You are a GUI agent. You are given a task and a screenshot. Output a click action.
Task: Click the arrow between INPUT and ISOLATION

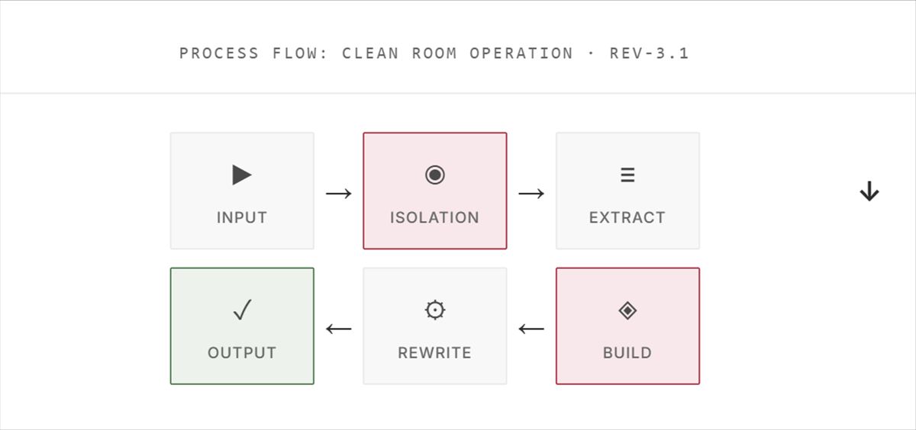coord(339,194)
